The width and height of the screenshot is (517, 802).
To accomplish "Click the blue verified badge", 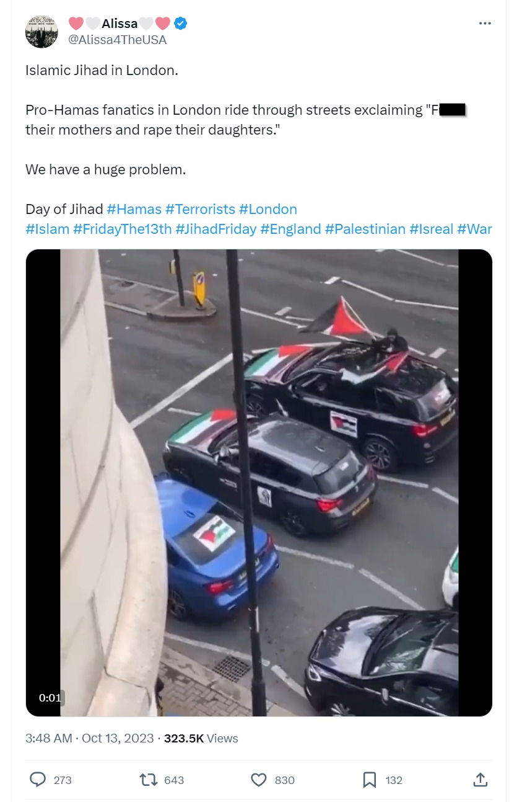I will [180, 24].
